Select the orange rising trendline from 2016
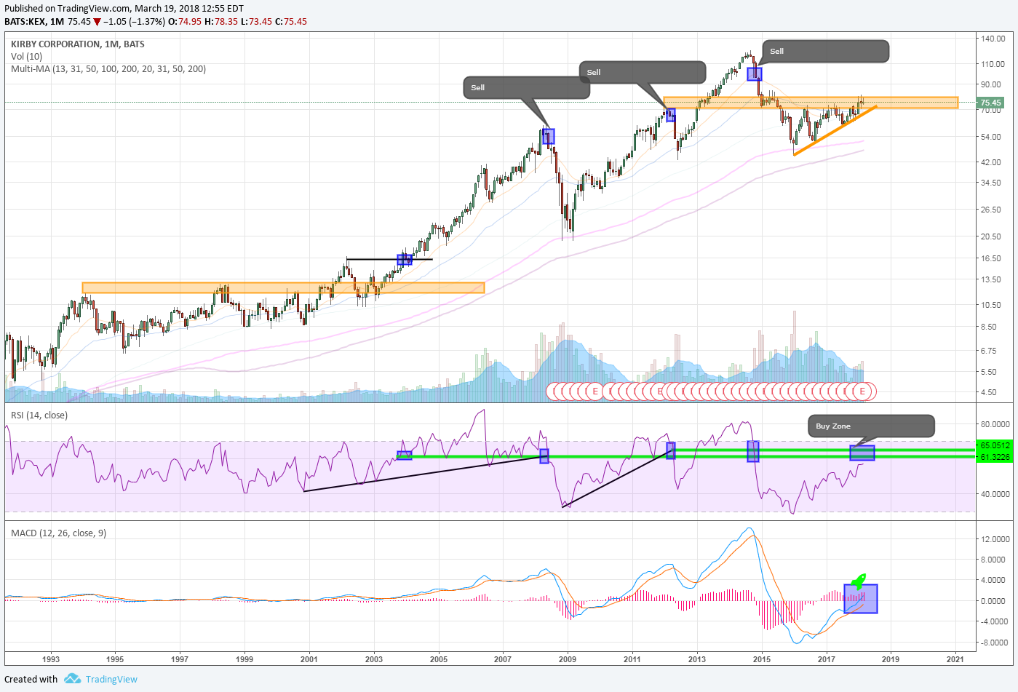The height and width of the screenshot is (692, 1018). click(835, 130)
